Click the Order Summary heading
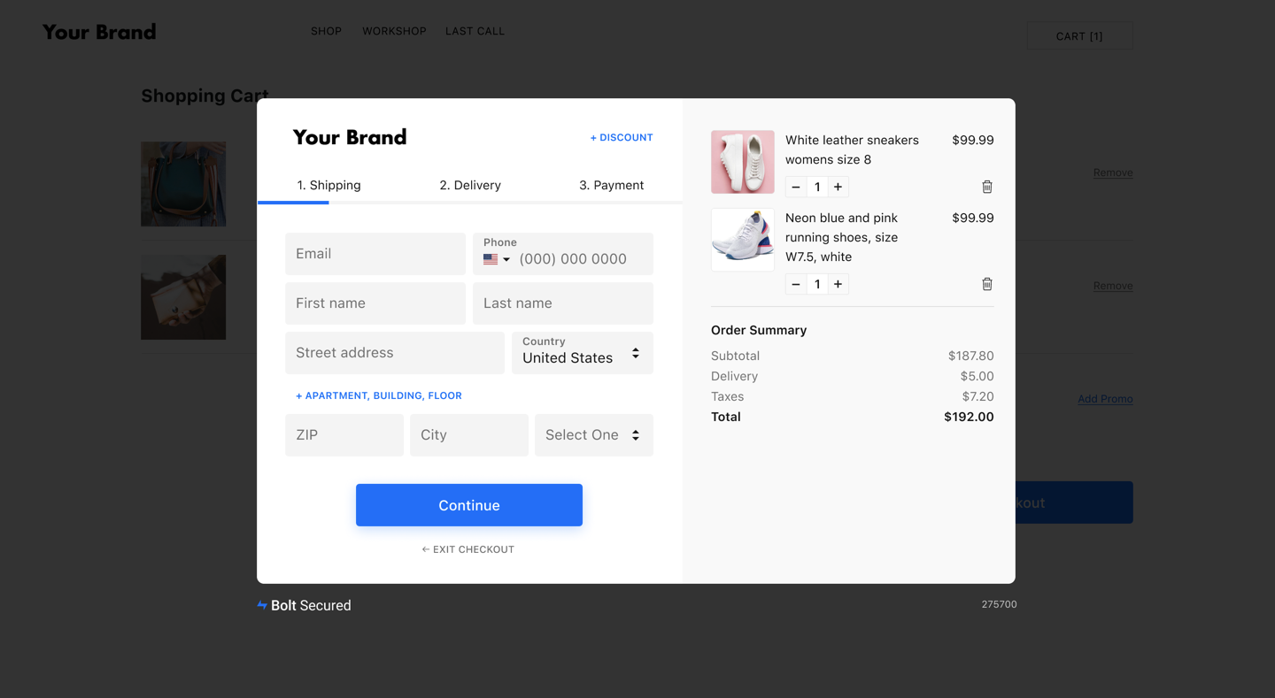Screen dimensions: 1275x698 [759, 330]
